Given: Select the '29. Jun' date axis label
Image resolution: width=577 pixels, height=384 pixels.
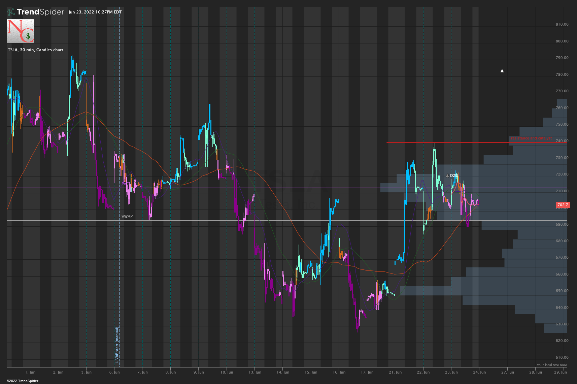Looking at the screenshot, I should tap(560, 372).
